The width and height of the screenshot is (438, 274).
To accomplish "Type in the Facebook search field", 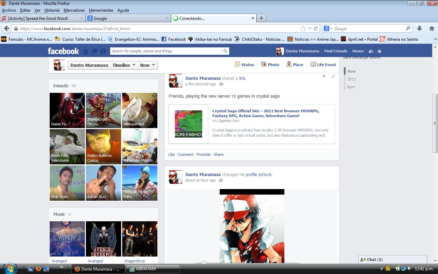I will point(166,51).
